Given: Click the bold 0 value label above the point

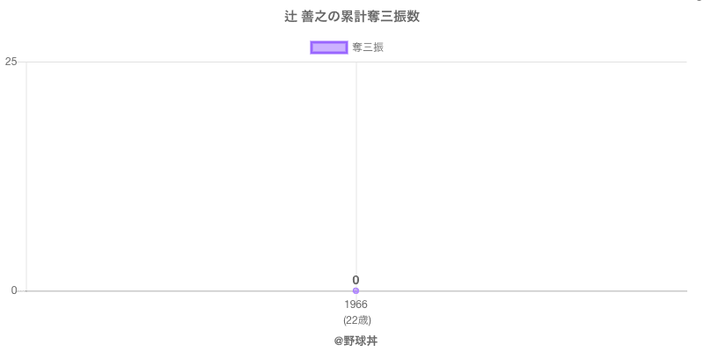Looking at the screenshot, I should (x=356, y=280).
